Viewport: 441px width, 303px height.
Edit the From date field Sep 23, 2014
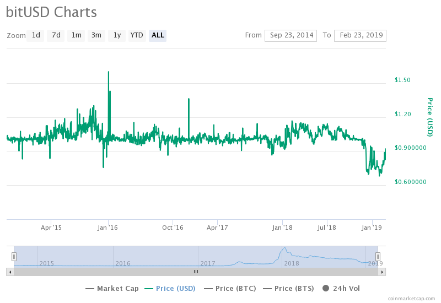[x=291, y=35]
